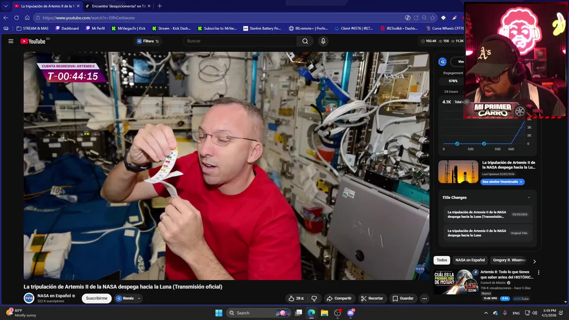569x320 pixels.
Task: Click the taskbar Search box
Action: coord(259,313)
